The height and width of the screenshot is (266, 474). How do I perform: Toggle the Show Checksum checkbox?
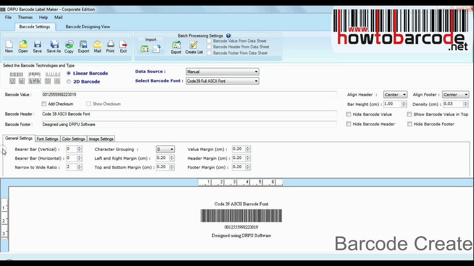coord(89,104)
